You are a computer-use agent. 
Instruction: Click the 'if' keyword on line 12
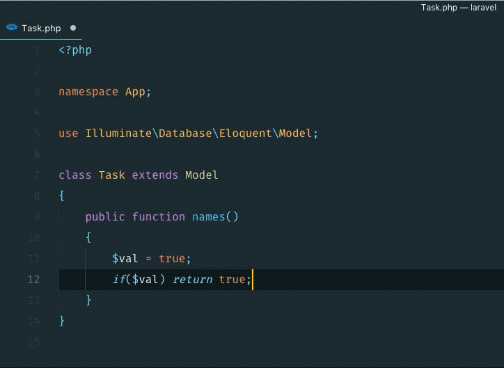tap(118, 280)
